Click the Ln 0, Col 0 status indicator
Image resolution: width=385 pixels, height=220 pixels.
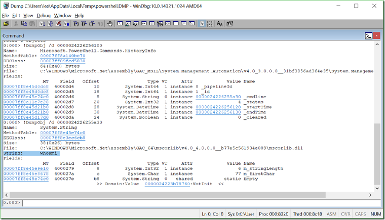(213, 214)
